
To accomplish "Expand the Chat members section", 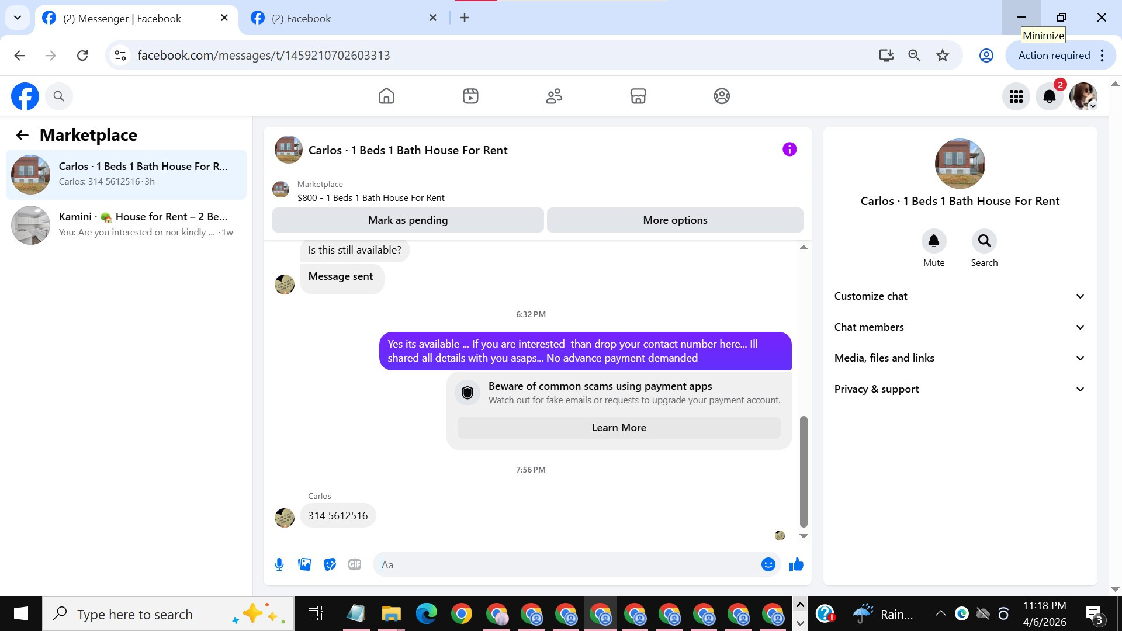I will pos(960,327).
